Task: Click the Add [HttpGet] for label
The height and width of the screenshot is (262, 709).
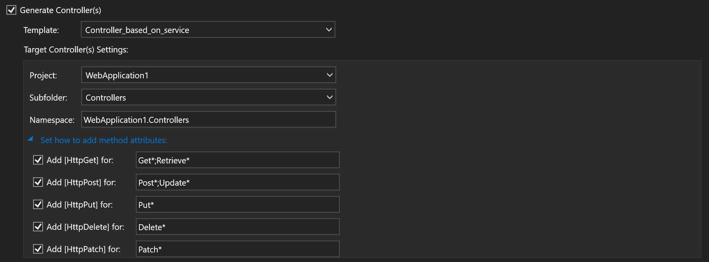Action: (x=80, y=160)
